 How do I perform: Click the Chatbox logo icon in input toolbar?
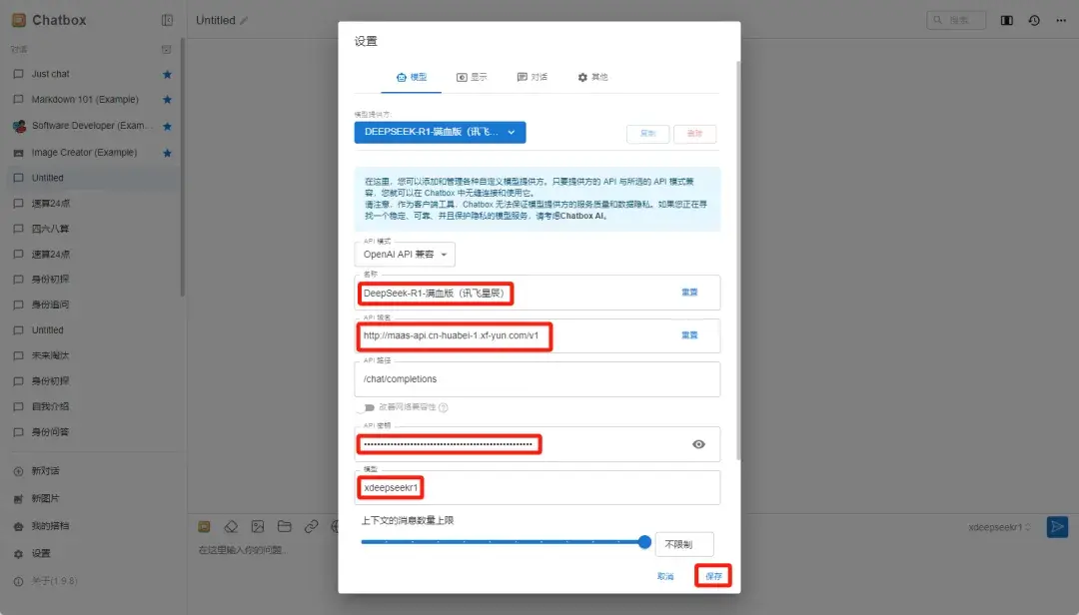(x=204, y=526)
